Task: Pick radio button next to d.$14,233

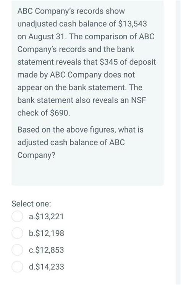Action: [17, 267]
